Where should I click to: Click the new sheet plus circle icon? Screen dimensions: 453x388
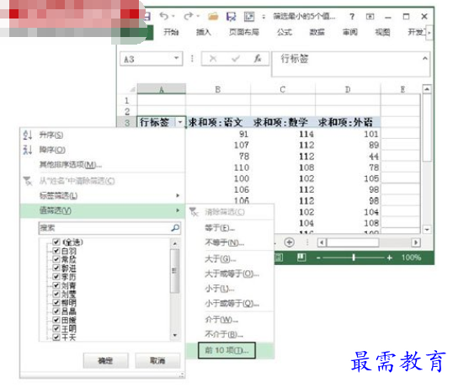289,242
